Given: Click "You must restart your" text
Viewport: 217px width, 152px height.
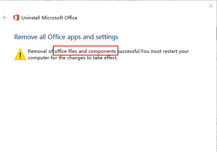Looking at the screenshot, I should (x=165, y=51).
